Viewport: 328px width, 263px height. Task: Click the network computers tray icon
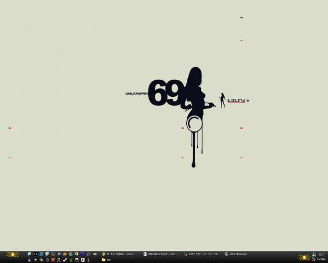[x=313, y=255]
